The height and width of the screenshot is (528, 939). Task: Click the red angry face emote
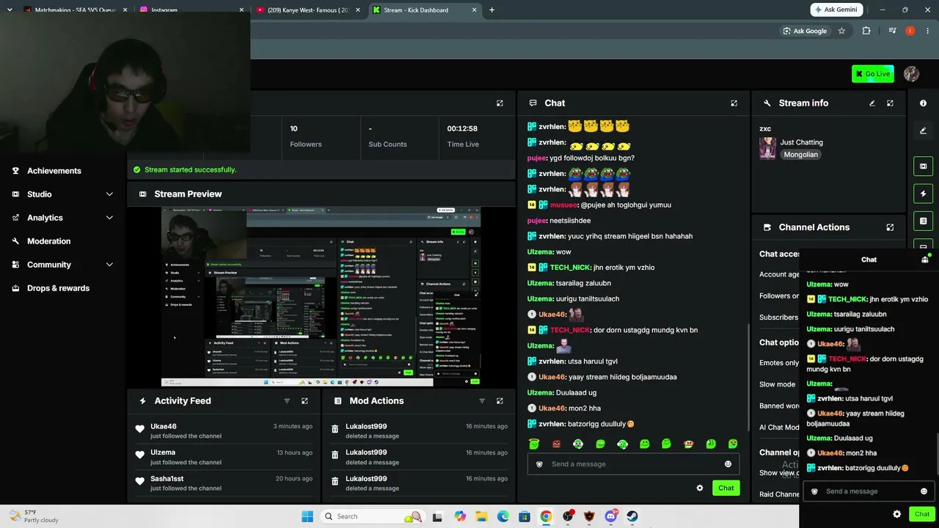pyautogui.click(x=556, y=444)
